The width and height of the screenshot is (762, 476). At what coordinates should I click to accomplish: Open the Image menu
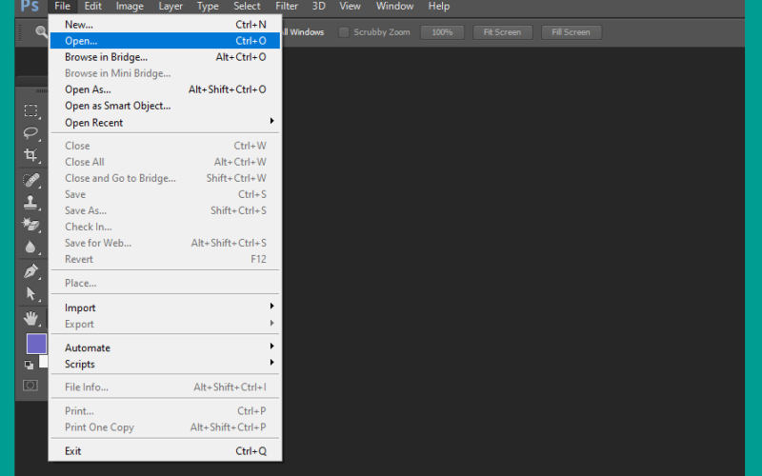tap(130, 7)
